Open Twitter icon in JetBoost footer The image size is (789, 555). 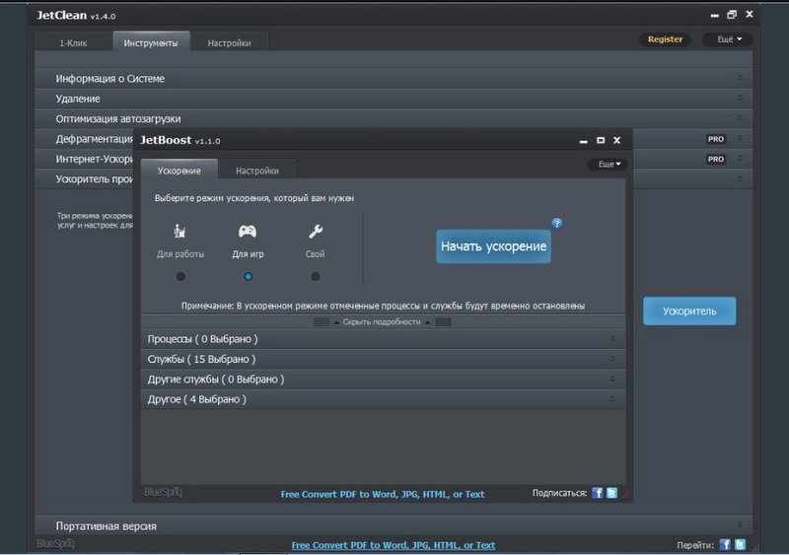click(x=611, y=493)
